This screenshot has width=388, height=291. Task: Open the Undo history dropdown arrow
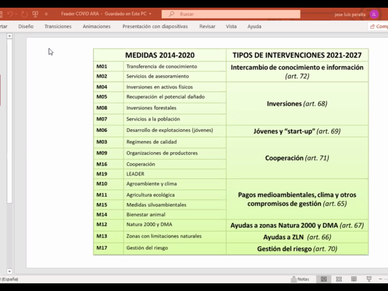click(x=16, y=14)
